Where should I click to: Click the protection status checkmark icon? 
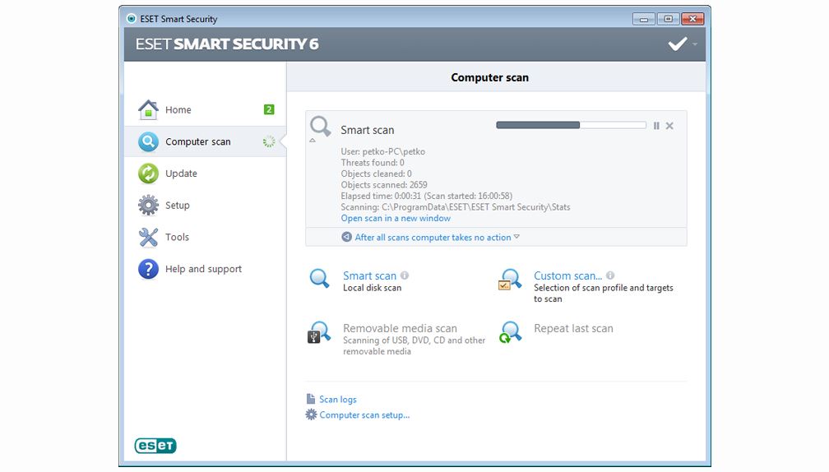pos(678,44)
